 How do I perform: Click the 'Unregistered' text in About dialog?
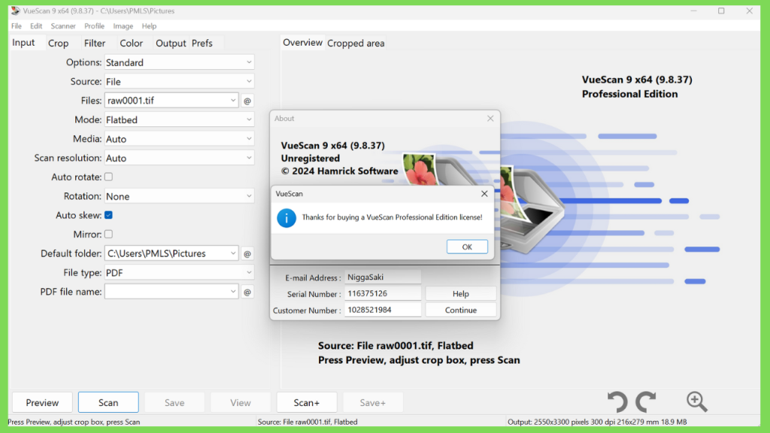311,158
